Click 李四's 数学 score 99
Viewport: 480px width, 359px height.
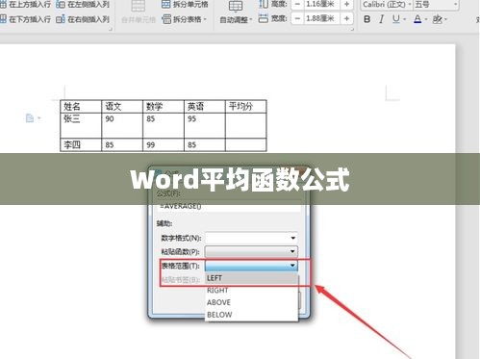164,145
